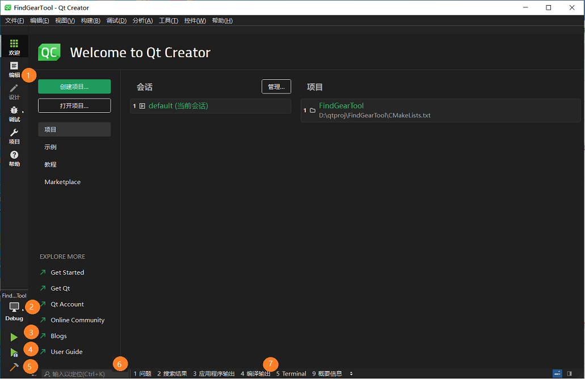
Task: Build the project using the hammer icon
Action: point(14,365)
